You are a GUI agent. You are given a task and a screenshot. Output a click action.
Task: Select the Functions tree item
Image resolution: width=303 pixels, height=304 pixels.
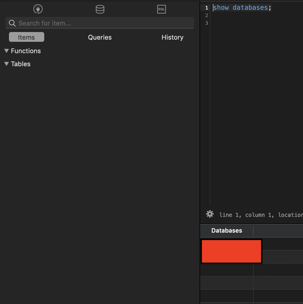pyautogui.click(x=26, y=51)
